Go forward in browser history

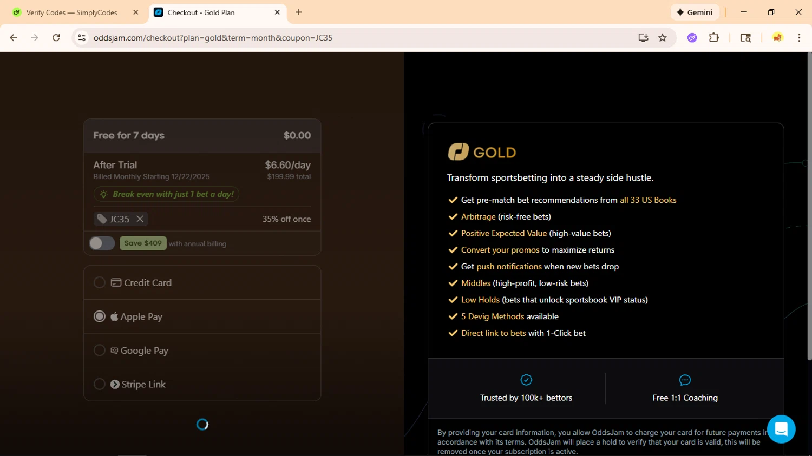pyautogui.click(x=35, y=38)
